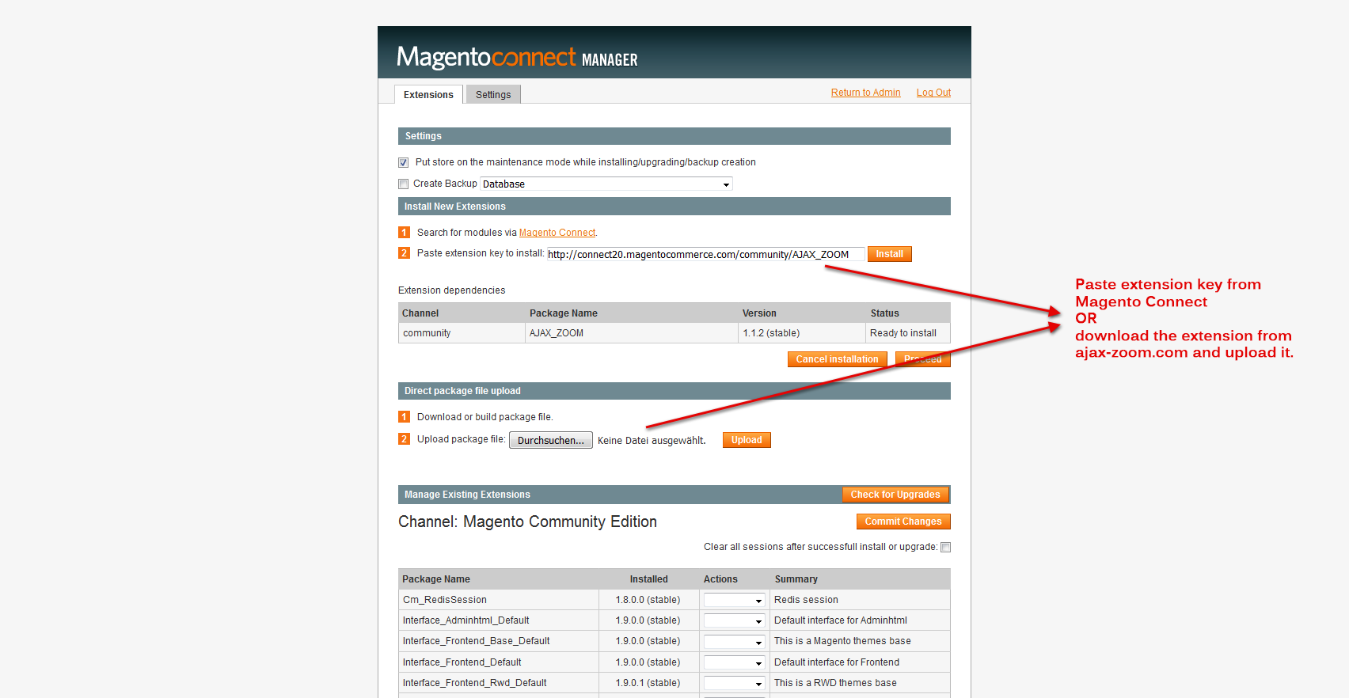Click the Return to Admin link
This screenshot has height=698, width=1349.
point(865,93)
